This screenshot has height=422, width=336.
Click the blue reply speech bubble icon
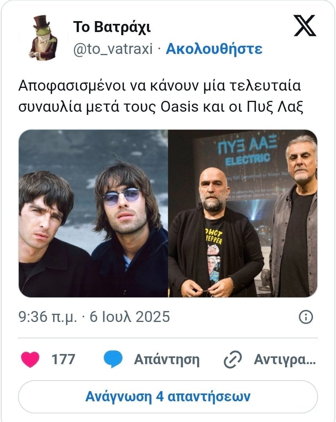113,359
